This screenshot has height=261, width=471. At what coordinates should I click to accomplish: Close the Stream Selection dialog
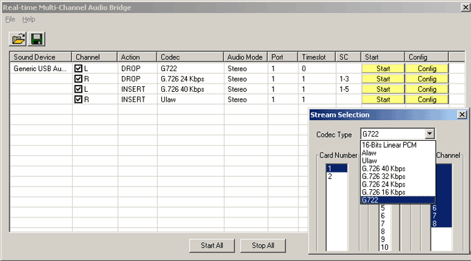(462, 115)
